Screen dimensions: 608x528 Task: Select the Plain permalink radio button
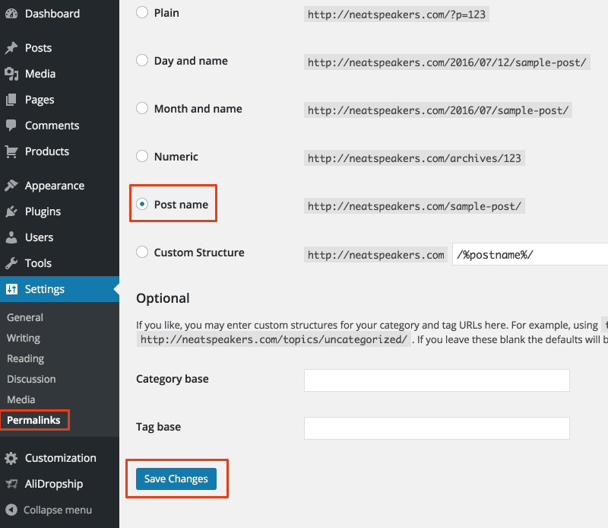click(142, 12)
